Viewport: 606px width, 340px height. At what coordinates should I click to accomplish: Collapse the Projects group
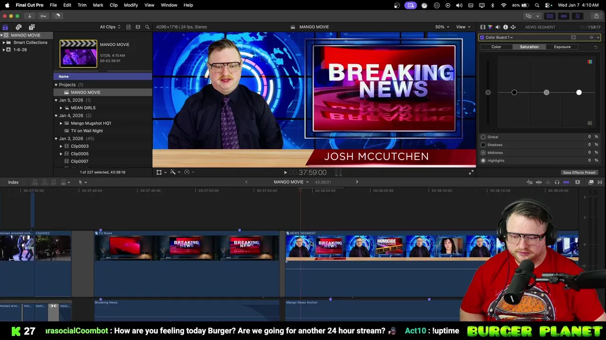click(56, 85)
